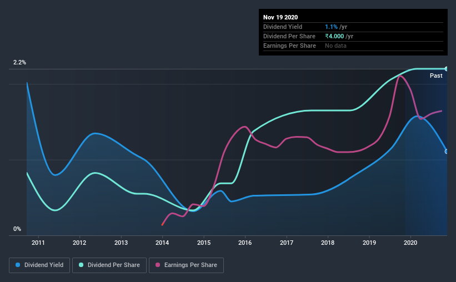This screenshot has height=282, width=456.
Task: Toggle the Dividend Yield legend series
Action: coord(39,265)
